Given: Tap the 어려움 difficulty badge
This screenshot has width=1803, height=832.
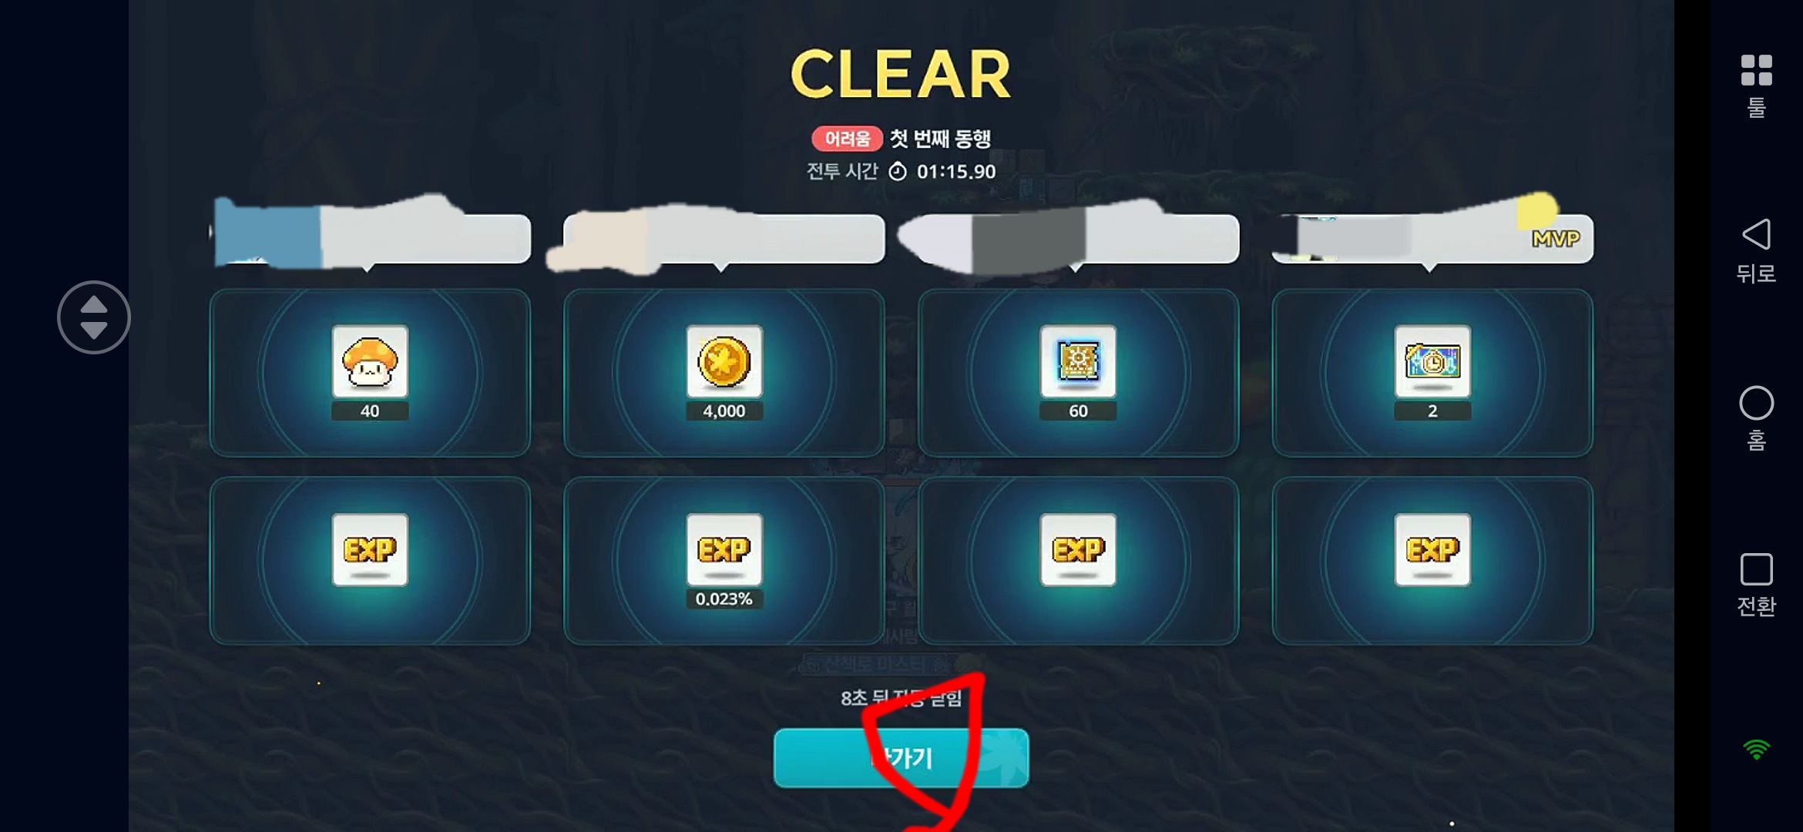Looking at the screenshot, I should tap(847, 139).
